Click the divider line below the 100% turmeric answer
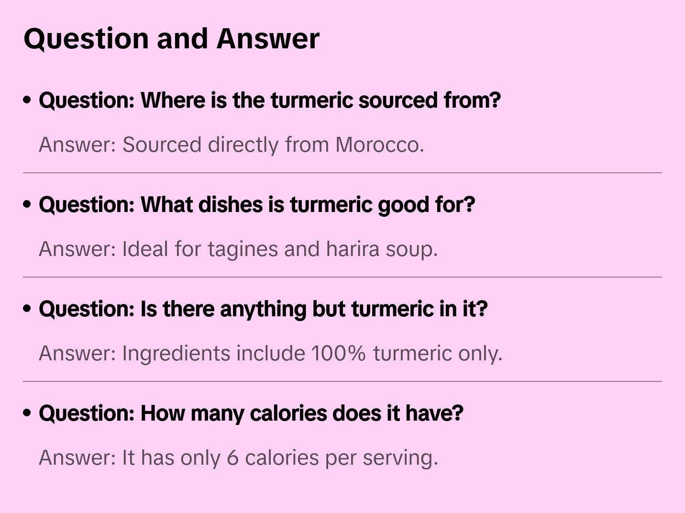 point(342,381)
